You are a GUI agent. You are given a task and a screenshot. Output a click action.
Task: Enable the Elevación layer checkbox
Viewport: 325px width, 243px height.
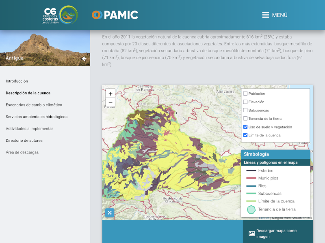point(245,102)
